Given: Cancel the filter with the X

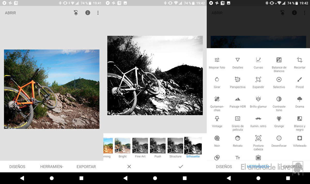Looking at the screenshot, I should point(129,167).
